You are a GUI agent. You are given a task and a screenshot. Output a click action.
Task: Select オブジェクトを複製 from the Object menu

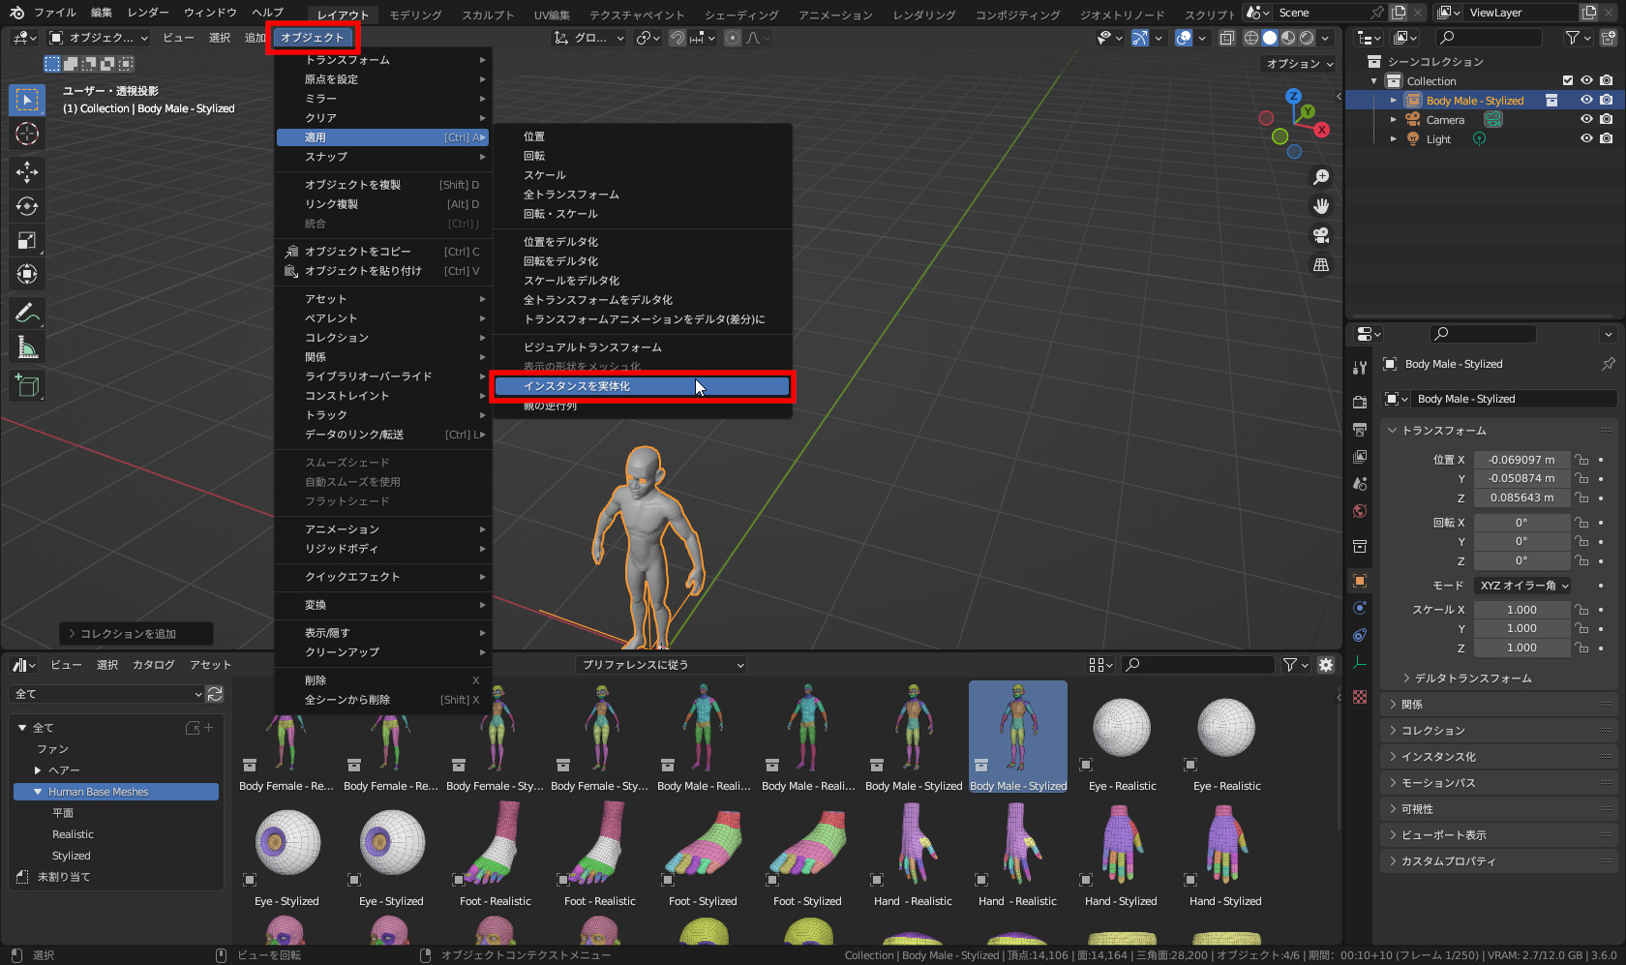tap(383, 185)
